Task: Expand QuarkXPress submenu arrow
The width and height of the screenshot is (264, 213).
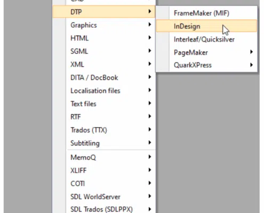Action: pos(251,65)
